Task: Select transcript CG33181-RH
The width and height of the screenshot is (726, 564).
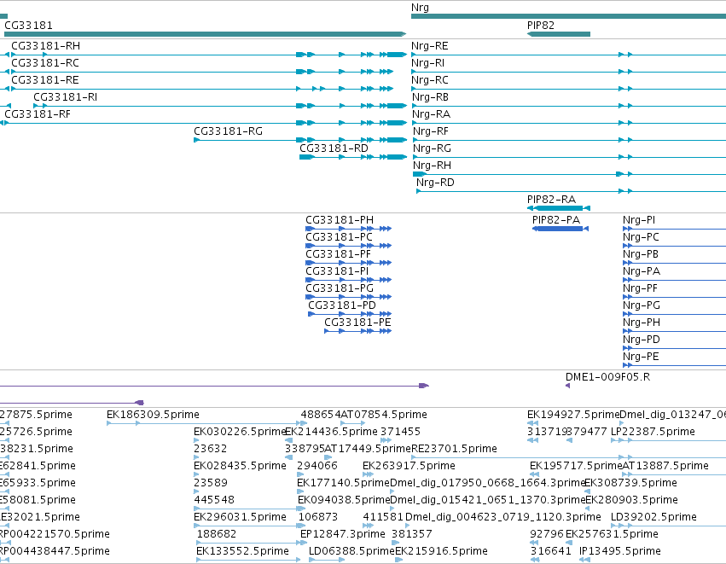Action: (x=45, y=46)
